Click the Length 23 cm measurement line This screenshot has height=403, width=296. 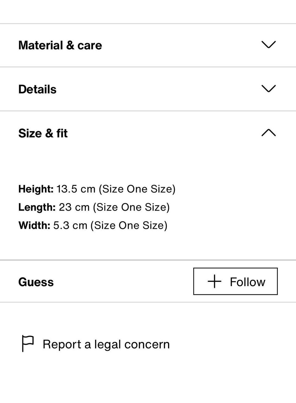94,207
